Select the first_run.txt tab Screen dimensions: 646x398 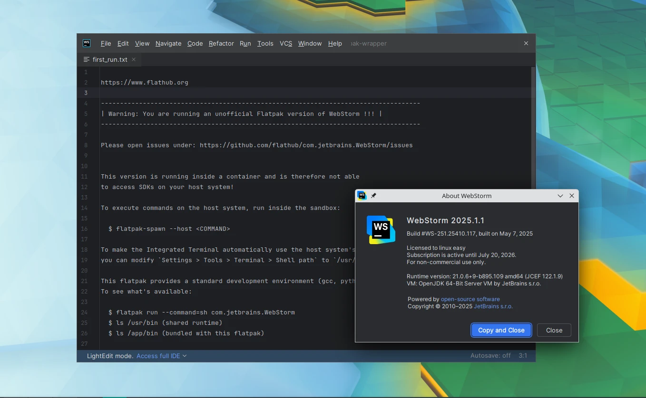109,59
